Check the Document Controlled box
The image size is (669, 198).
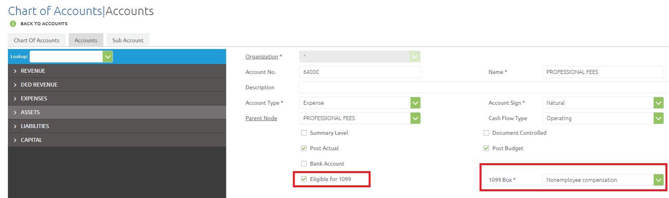(x=486, y=133)
